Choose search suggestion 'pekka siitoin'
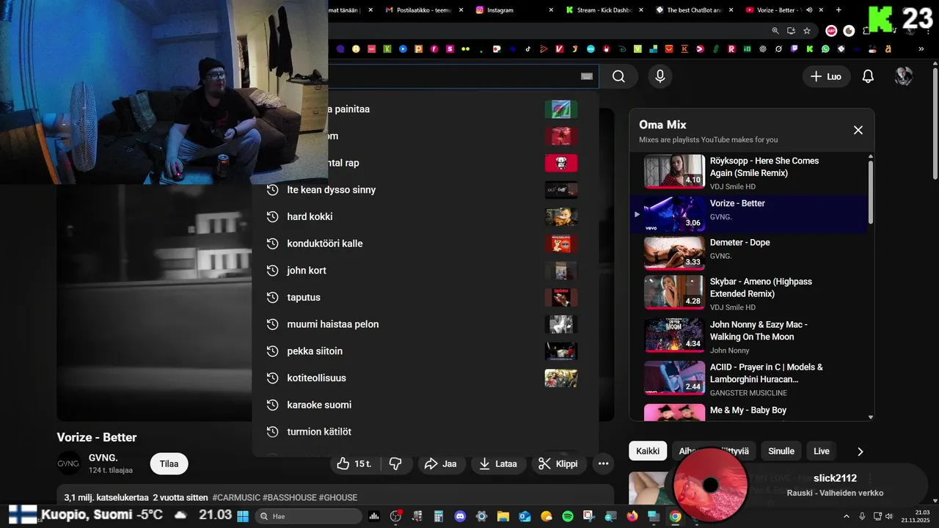Image resolution: width=939 pixels, height=528 pixels. [x=425, y=351]
